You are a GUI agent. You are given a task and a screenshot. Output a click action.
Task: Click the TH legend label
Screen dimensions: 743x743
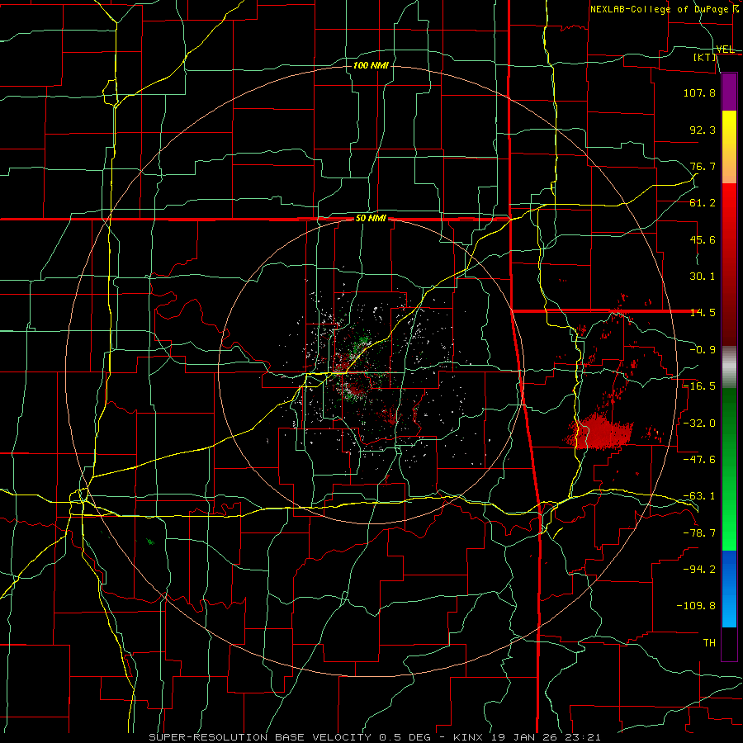(709, 642)
